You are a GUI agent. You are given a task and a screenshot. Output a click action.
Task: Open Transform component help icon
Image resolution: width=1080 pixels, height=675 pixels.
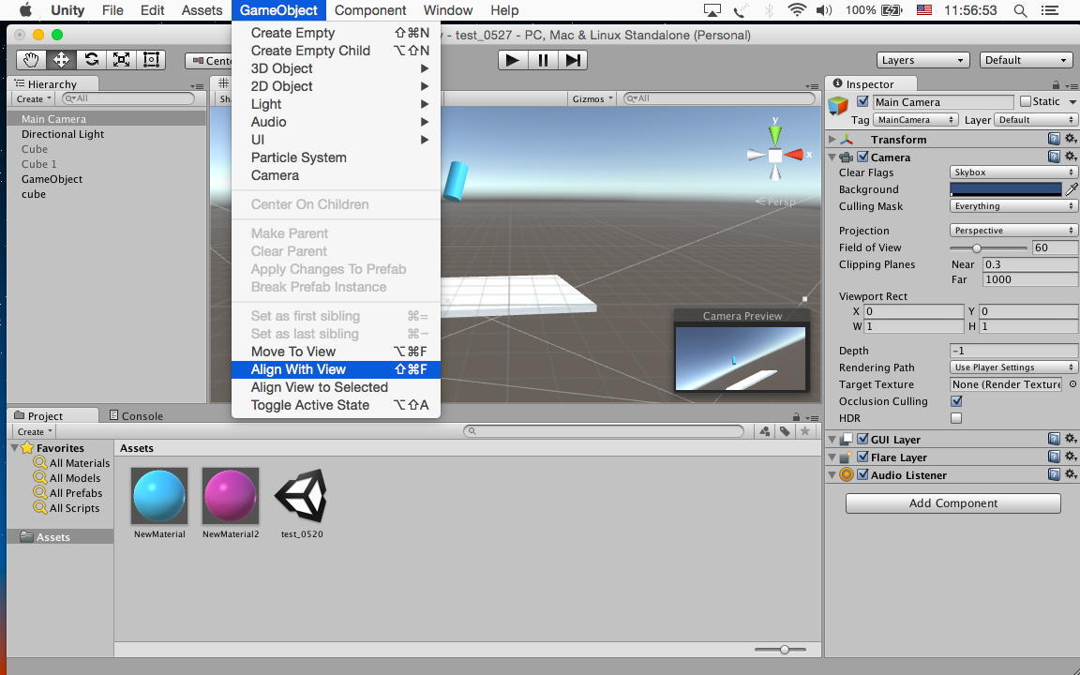coord(1054,139)
